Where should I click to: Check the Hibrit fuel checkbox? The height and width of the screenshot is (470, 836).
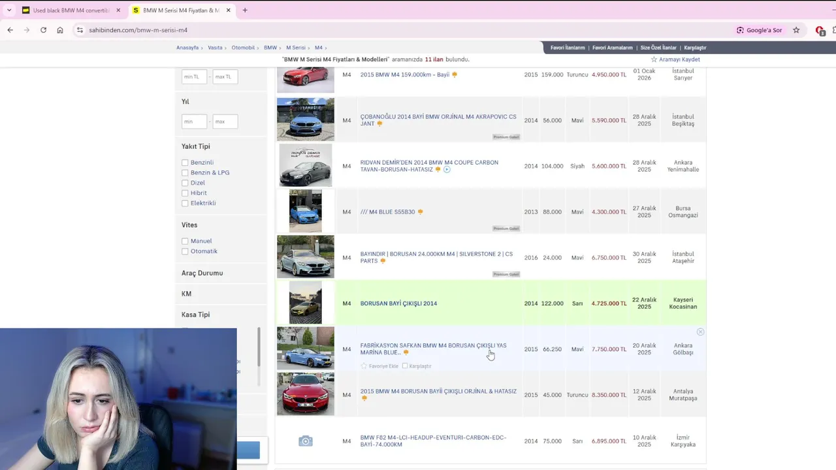(185, 193)
